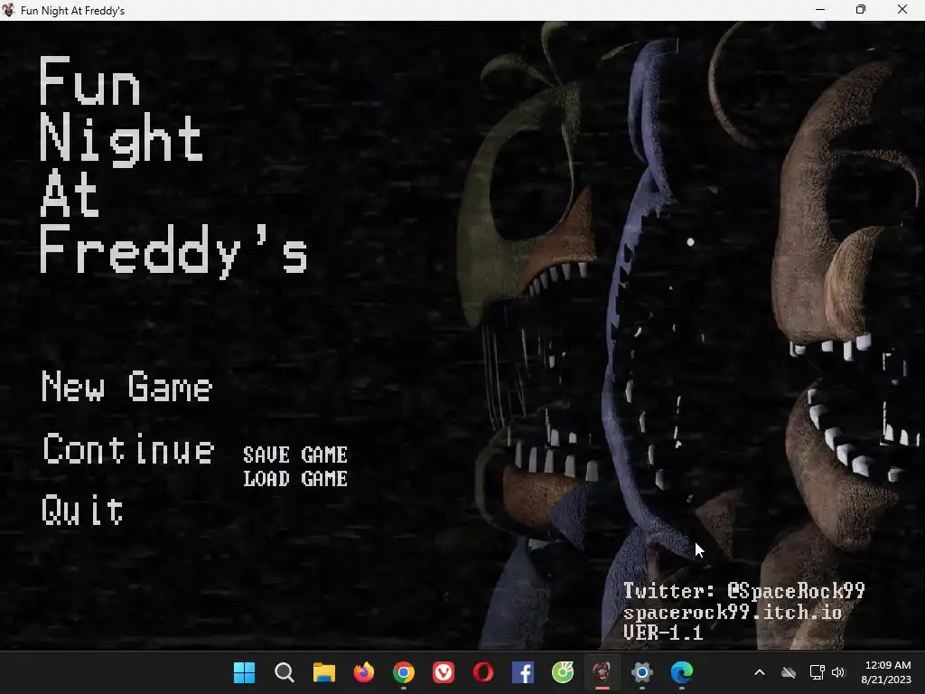Restore down the game window
This screenshot has width=925, height=694.
point(861,9)
